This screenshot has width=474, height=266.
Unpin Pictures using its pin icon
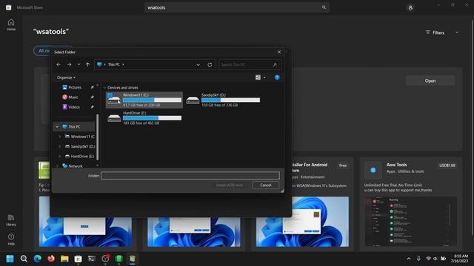[x=92, y=87]
